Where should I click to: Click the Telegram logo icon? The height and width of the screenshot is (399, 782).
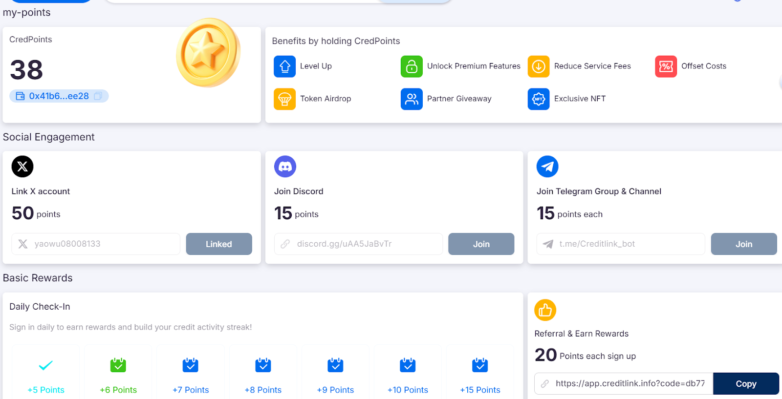547,167
